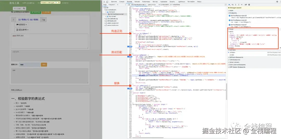The image size is (281, 139).
Task: Select c.runoob.com in file tree
Action: click(x=112, y=10)
